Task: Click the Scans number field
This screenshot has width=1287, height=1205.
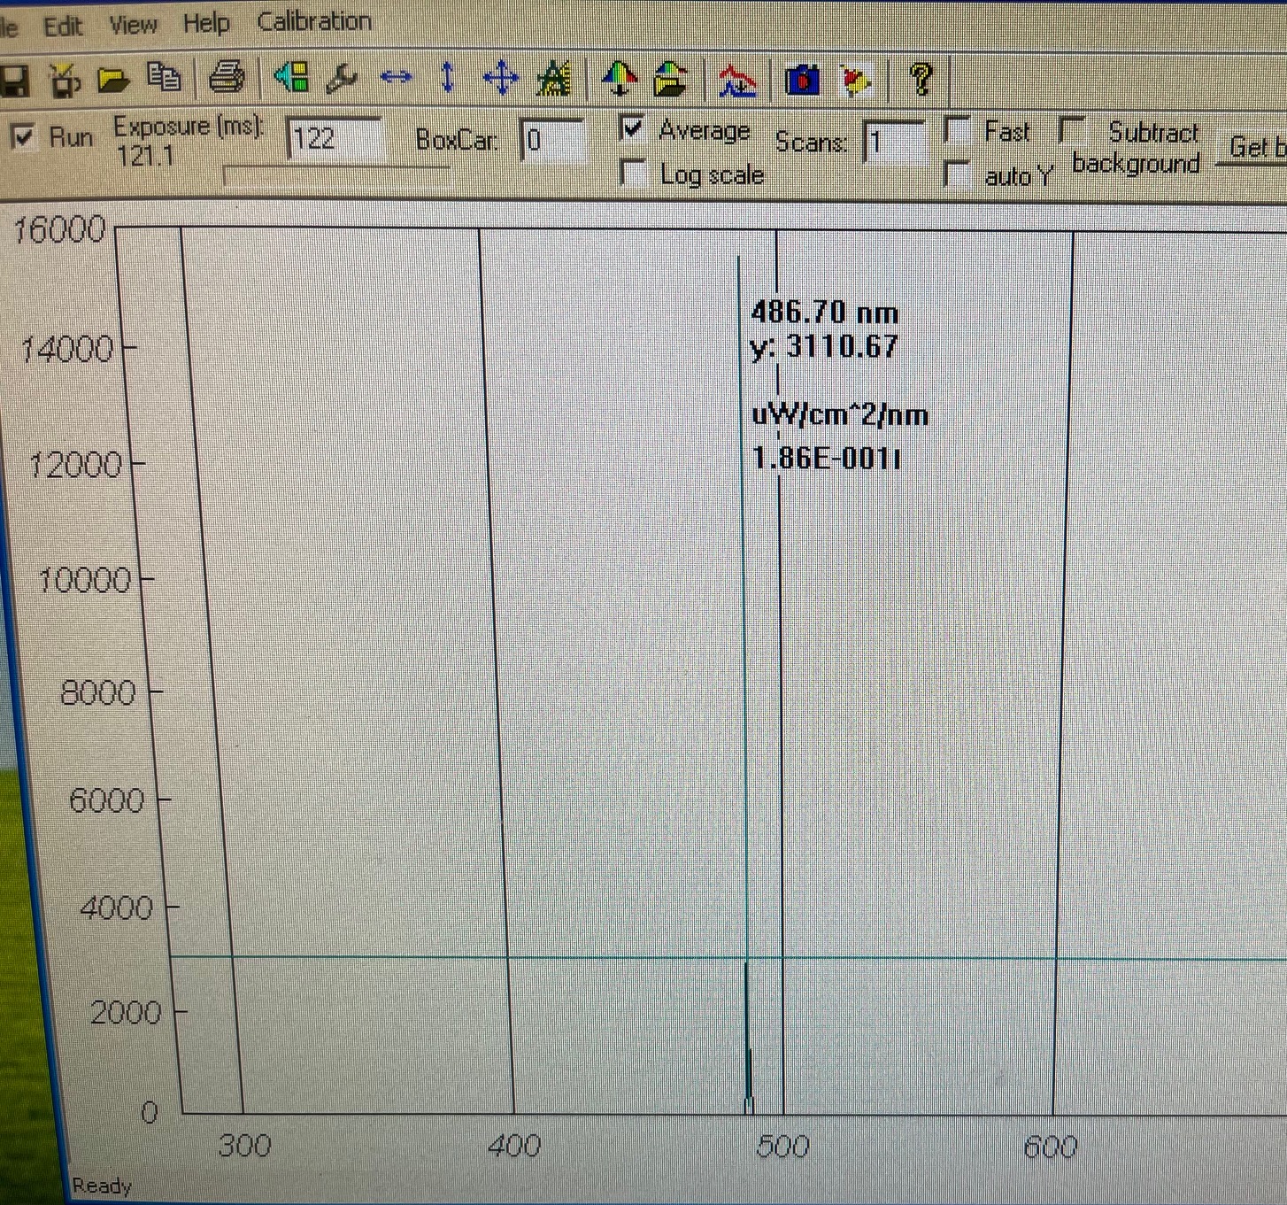Action: point(894,143)
